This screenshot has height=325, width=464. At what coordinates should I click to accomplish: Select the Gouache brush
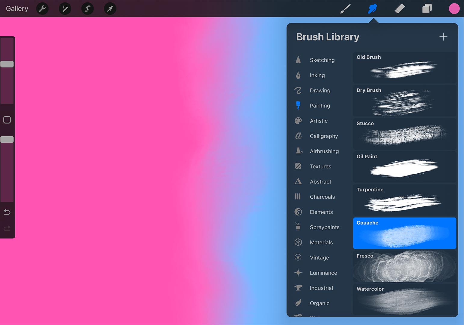point(404,233)
